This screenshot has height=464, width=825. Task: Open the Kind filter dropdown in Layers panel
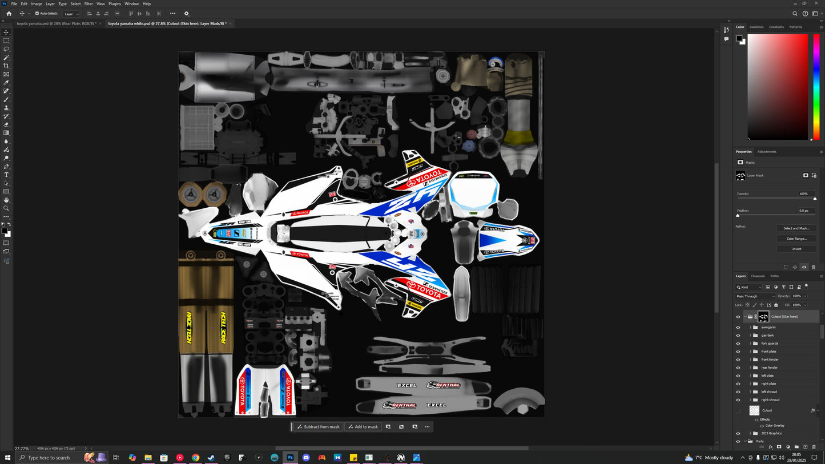coord(749,287)
